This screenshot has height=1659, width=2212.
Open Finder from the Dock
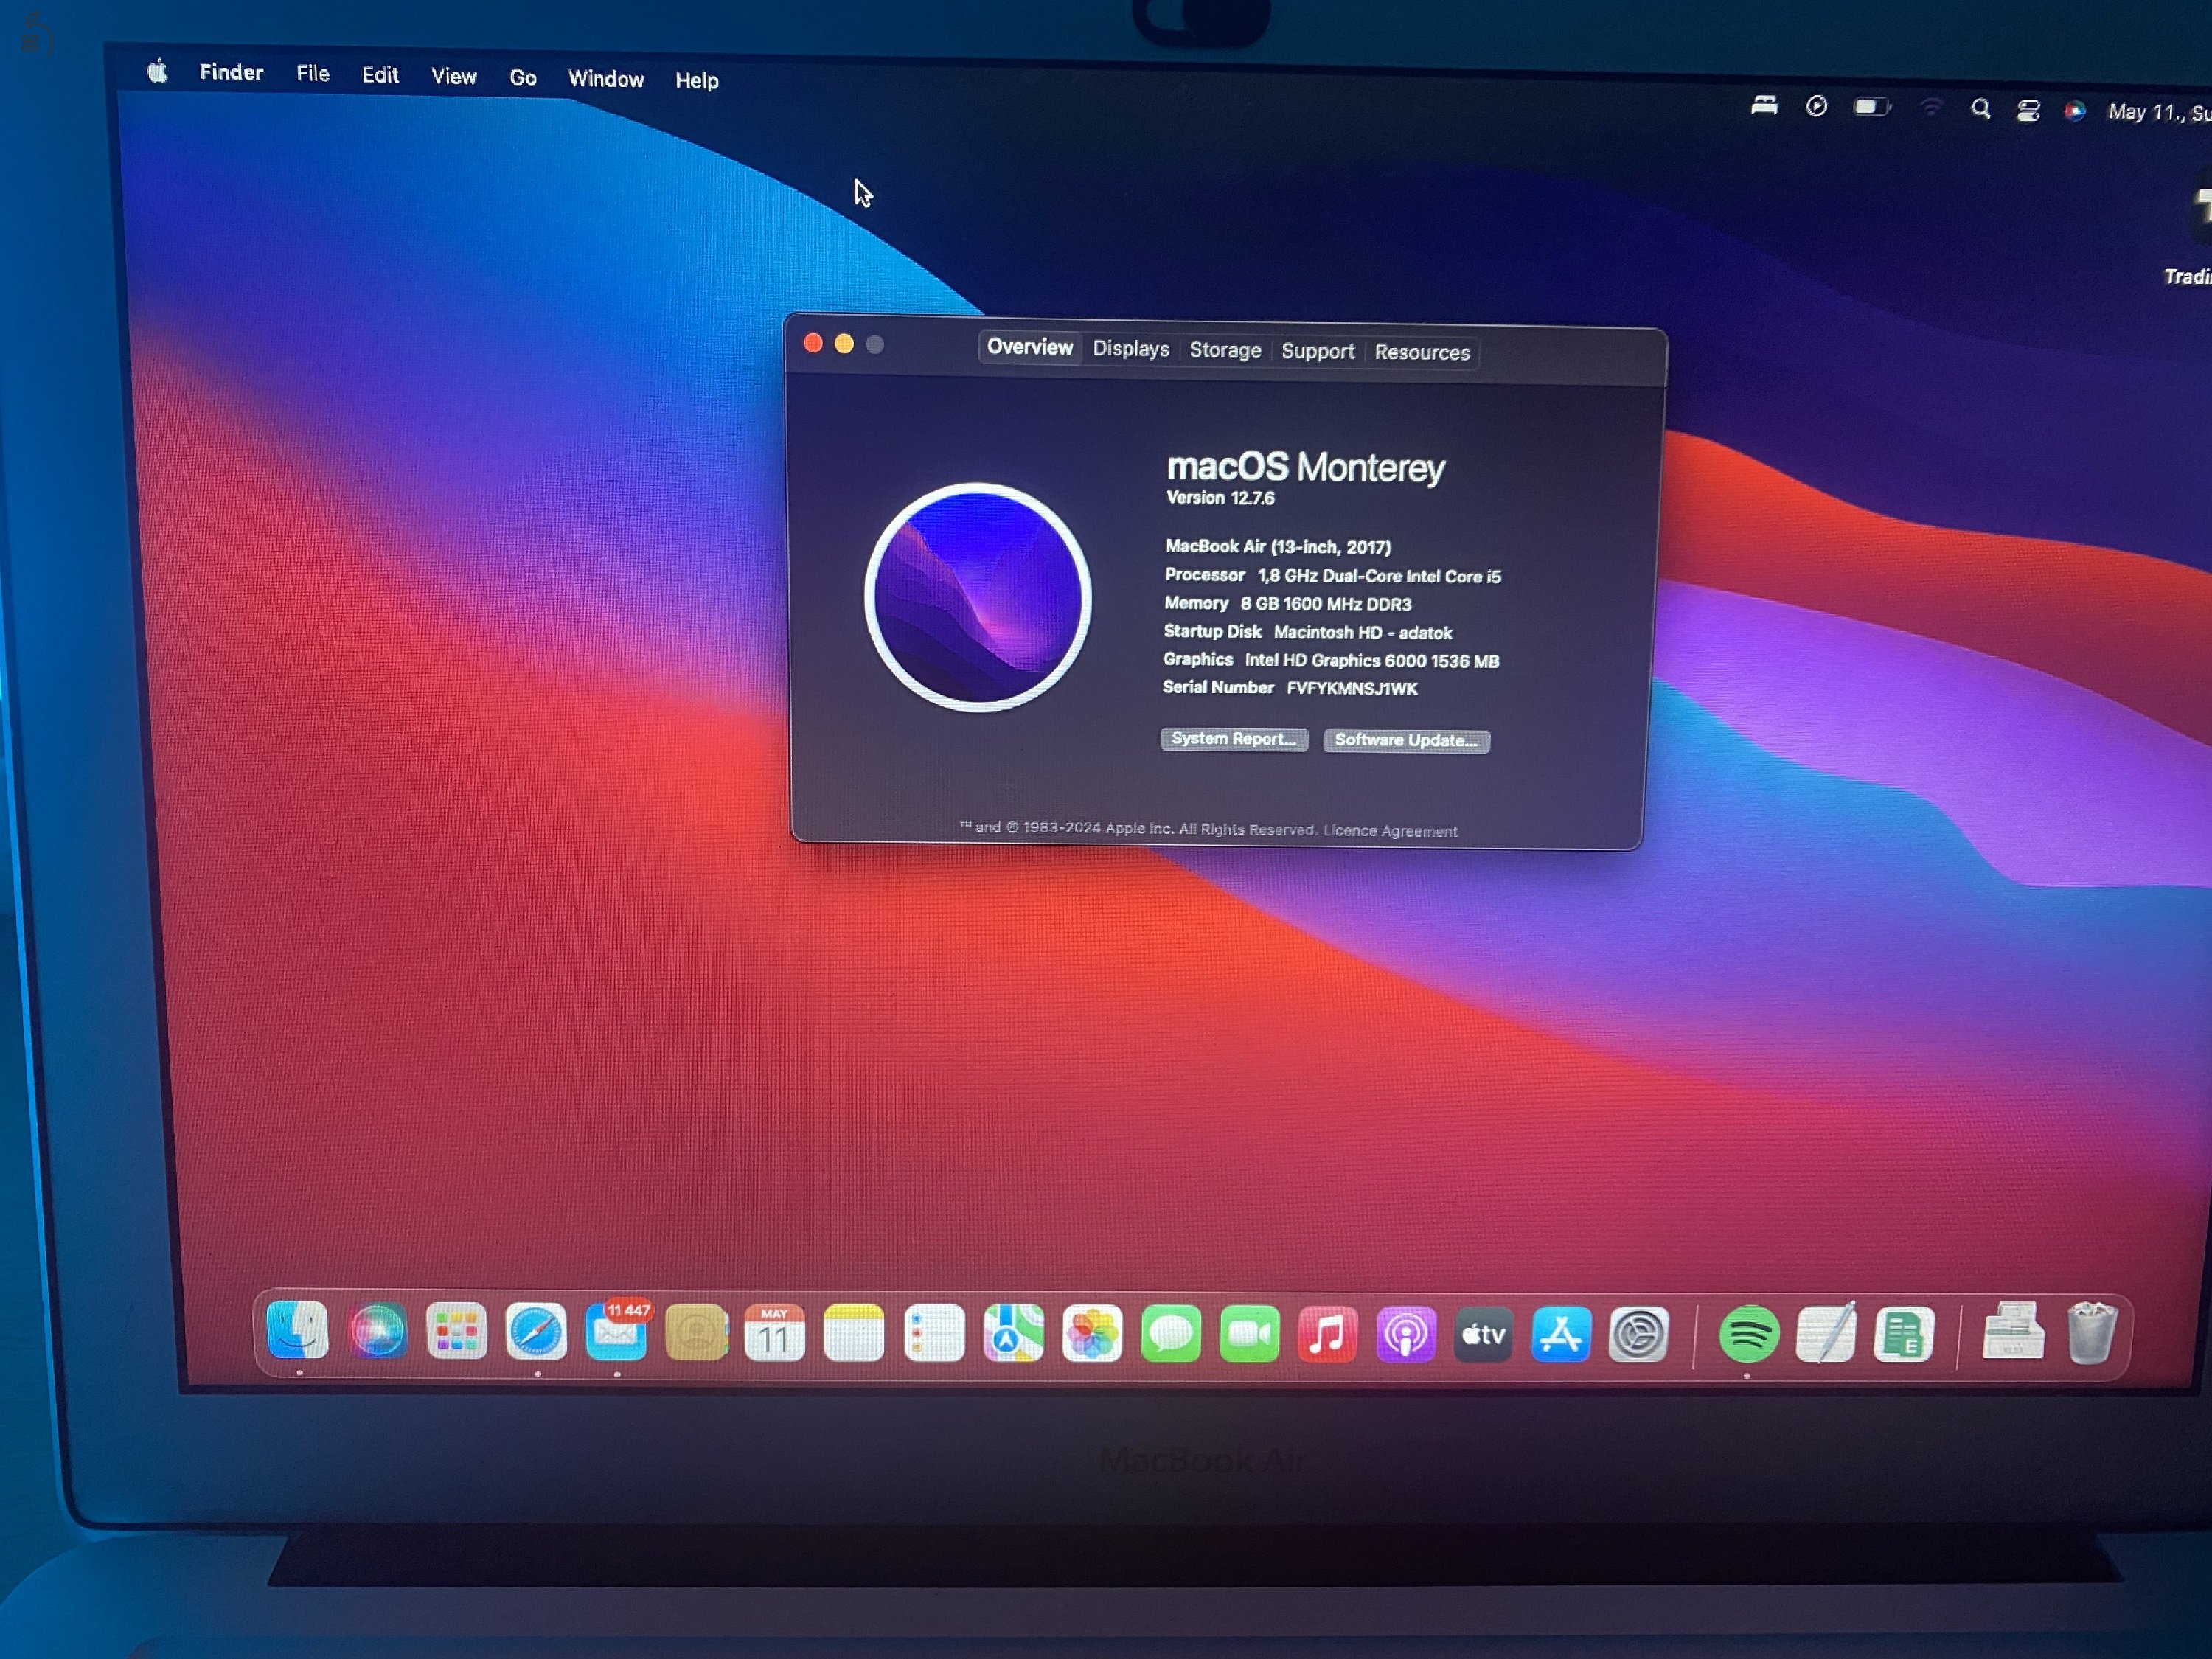[298, 1330]
